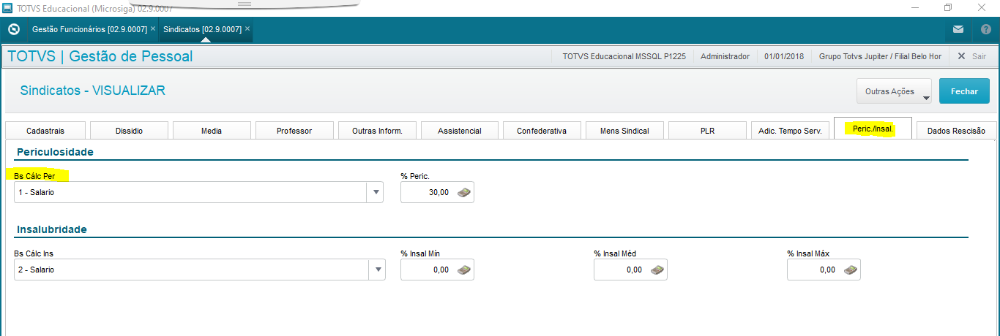Open the PLR tab
Viewport: 1000px width, 336px height.
coord(707,130)
